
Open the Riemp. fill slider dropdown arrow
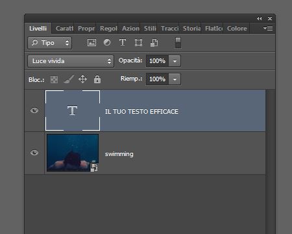pos(175,79)
